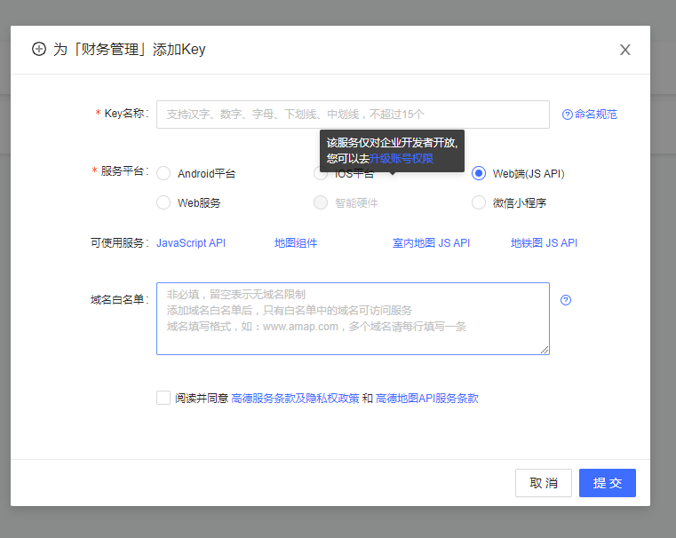Select the iOS平台 radio button
Screen dimensions: 676x538
click(321, 174)
